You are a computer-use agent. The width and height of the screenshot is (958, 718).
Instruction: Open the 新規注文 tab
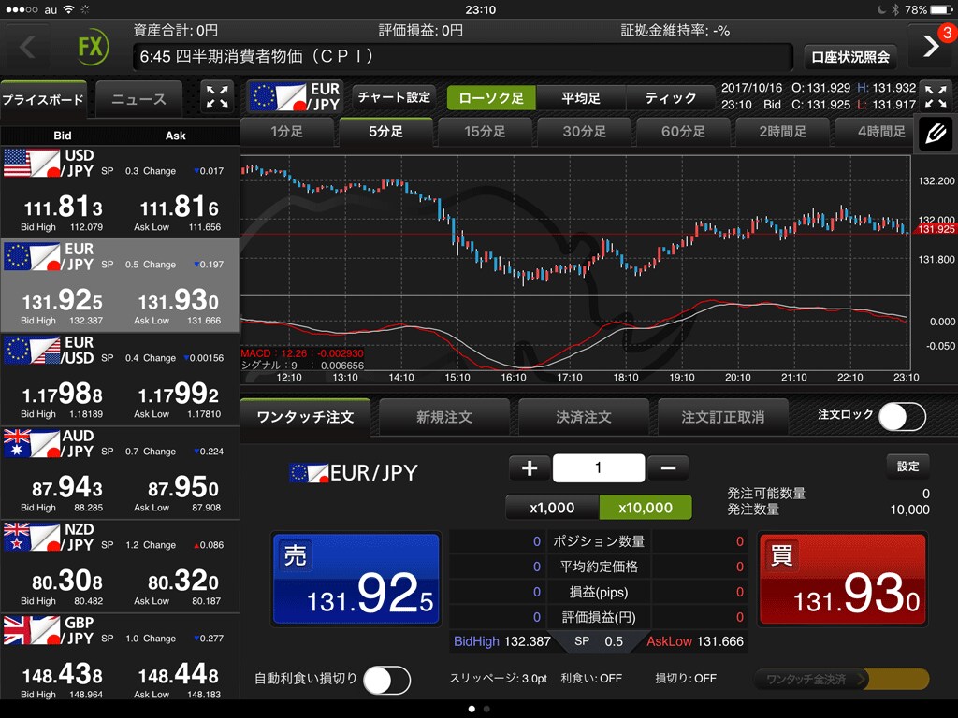pos(444,417)
